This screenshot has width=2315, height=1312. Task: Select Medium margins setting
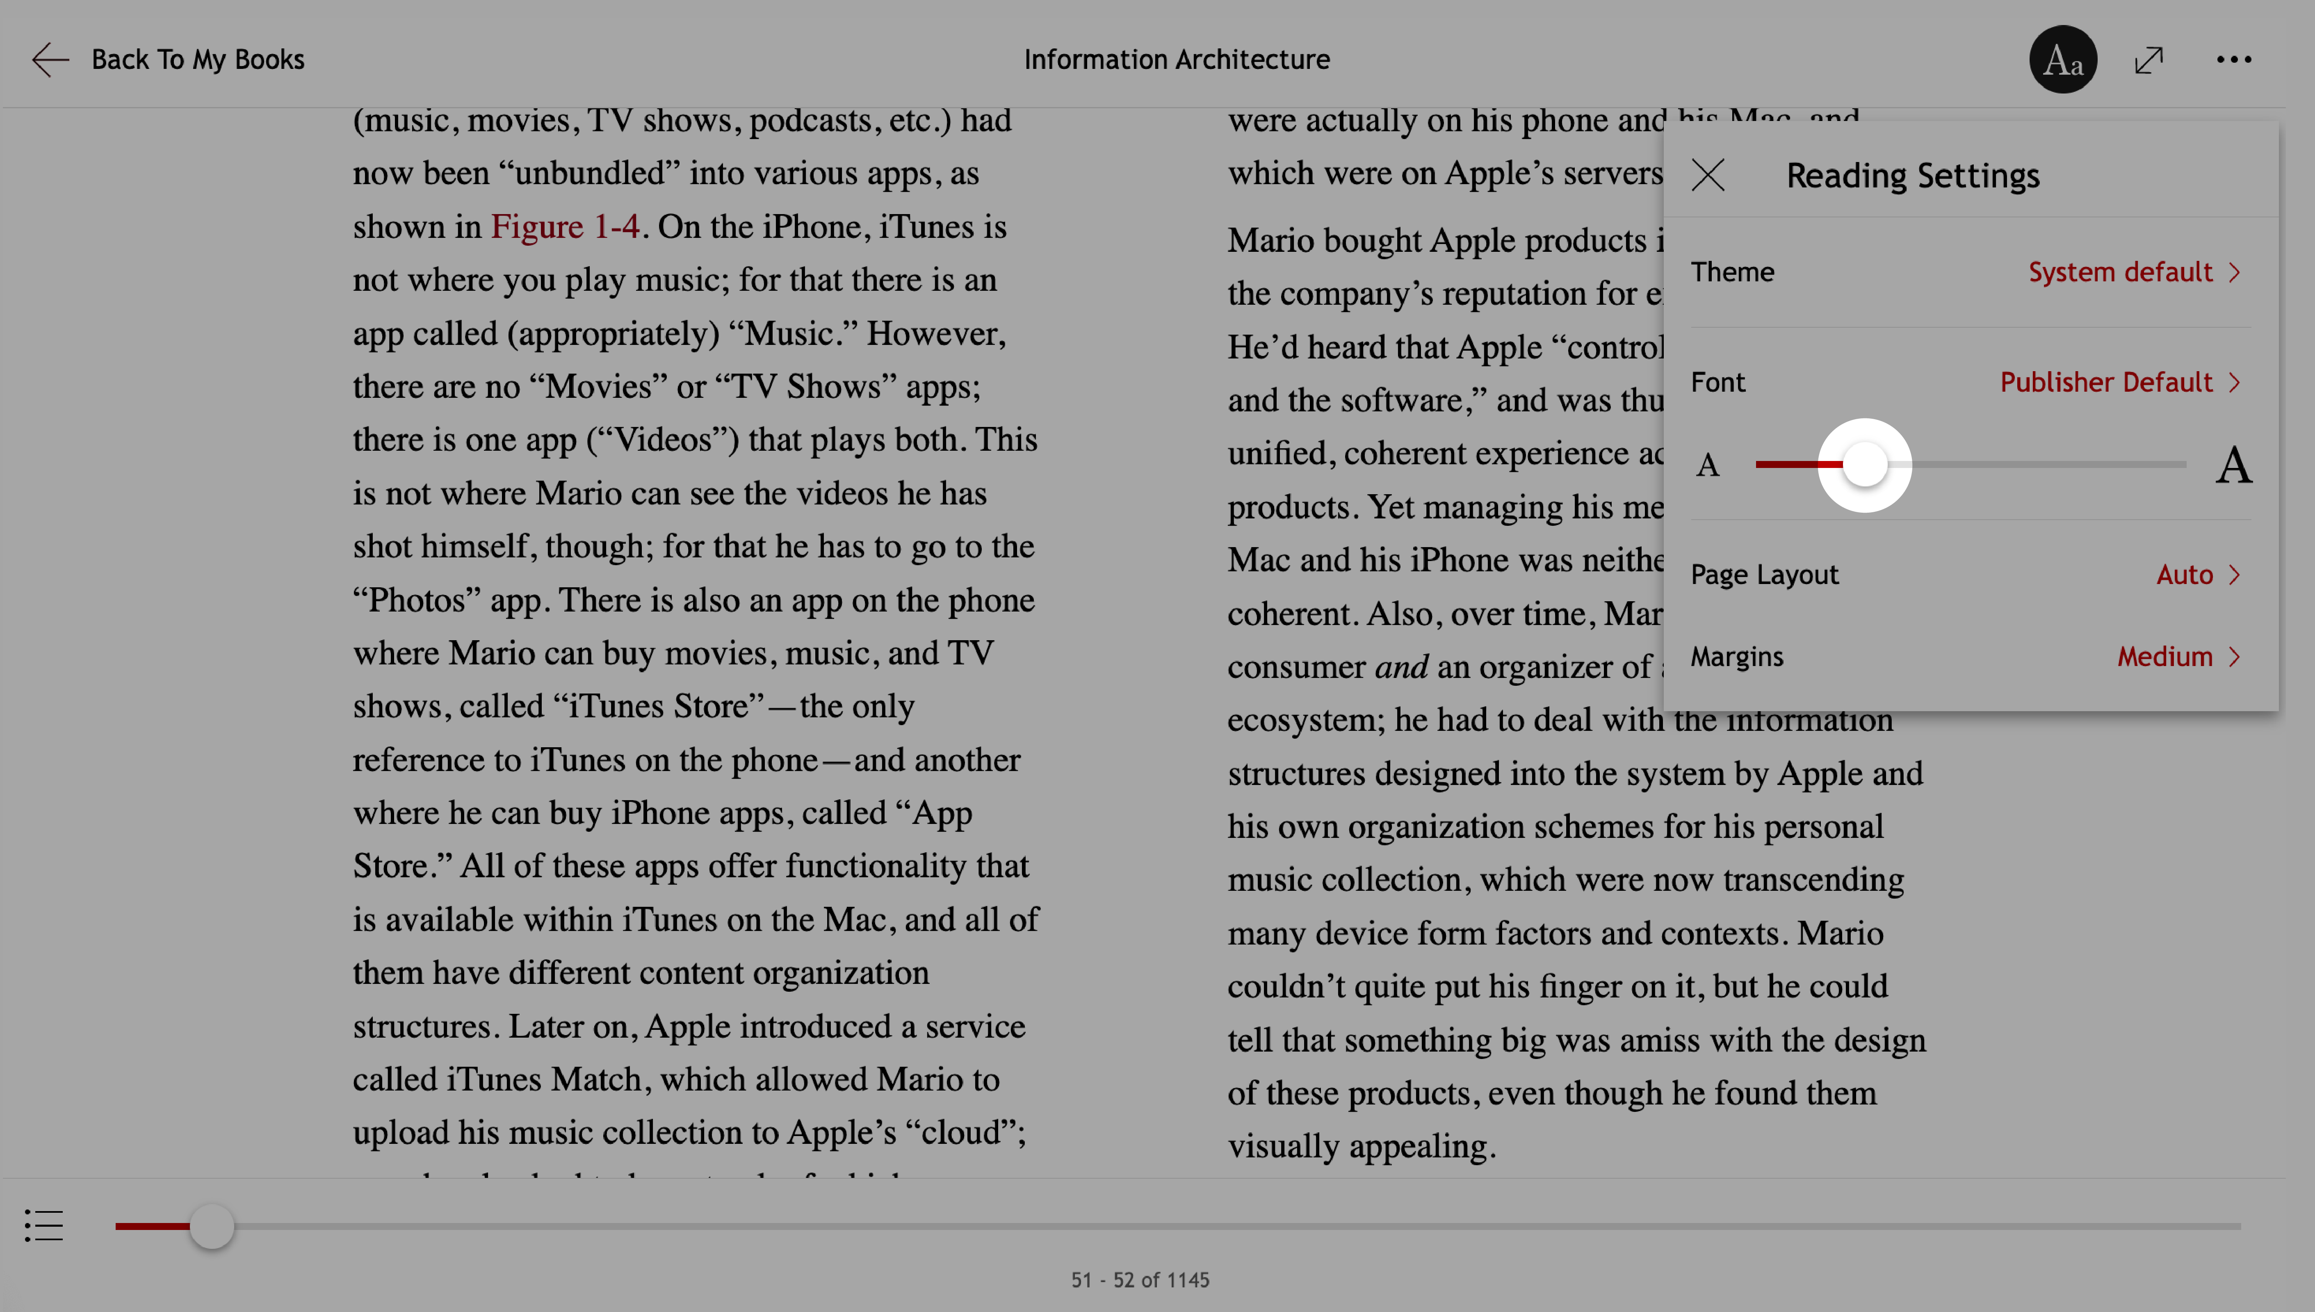click(2166, 655)
